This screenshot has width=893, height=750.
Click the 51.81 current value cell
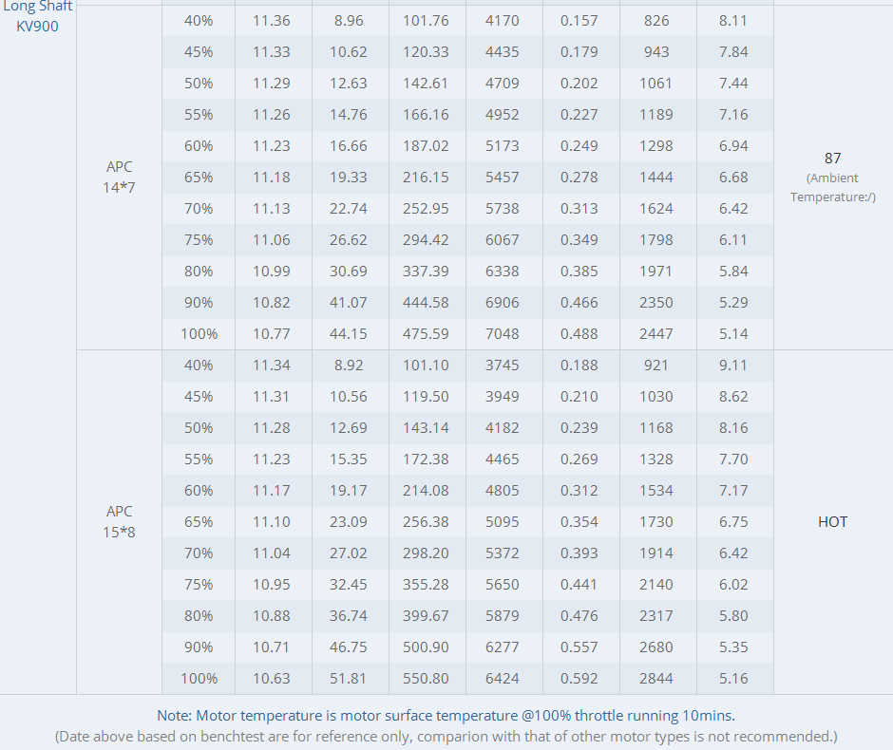point(349,679)
